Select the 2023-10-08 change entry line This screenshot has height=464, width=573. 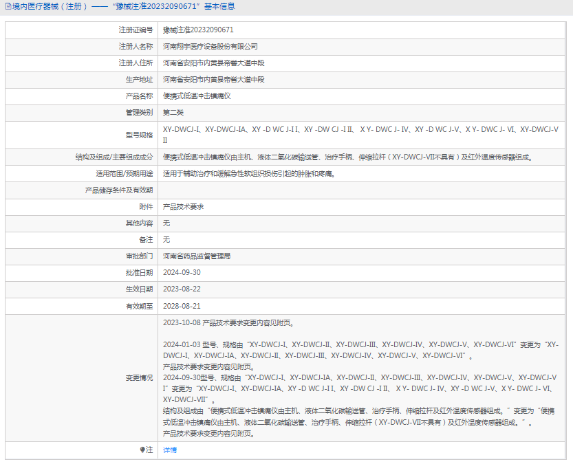pos(229,322)
